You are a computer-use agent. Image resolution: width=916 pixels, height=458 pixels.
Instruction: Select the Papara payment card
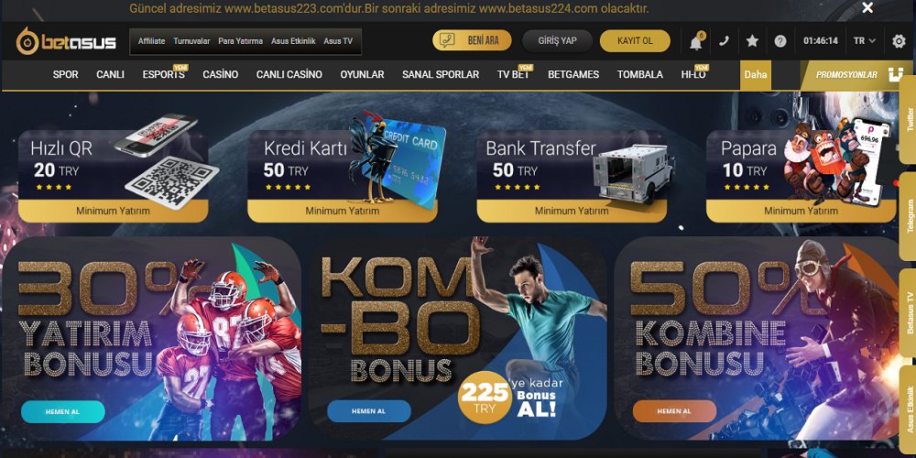801,176
